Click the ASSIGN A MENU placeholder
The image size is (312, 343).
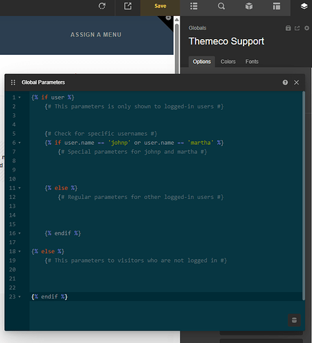click(x=96, y=35)
